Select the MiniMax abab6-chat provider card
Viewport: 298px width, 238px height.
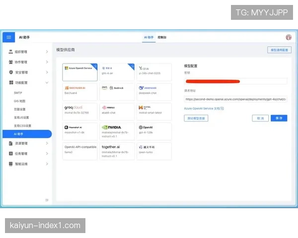click(117, 112)
